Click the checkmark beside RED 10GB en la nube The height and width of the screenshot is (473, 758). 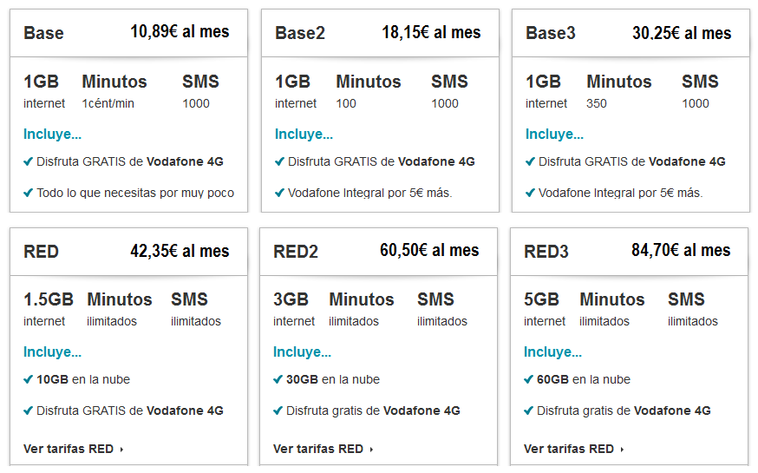(28, 379)
